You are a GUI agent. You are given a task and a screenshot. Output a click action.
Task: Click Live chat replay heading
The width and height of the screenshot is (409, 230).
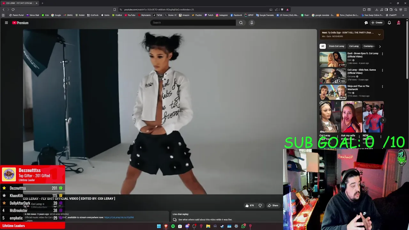point(181,214)
